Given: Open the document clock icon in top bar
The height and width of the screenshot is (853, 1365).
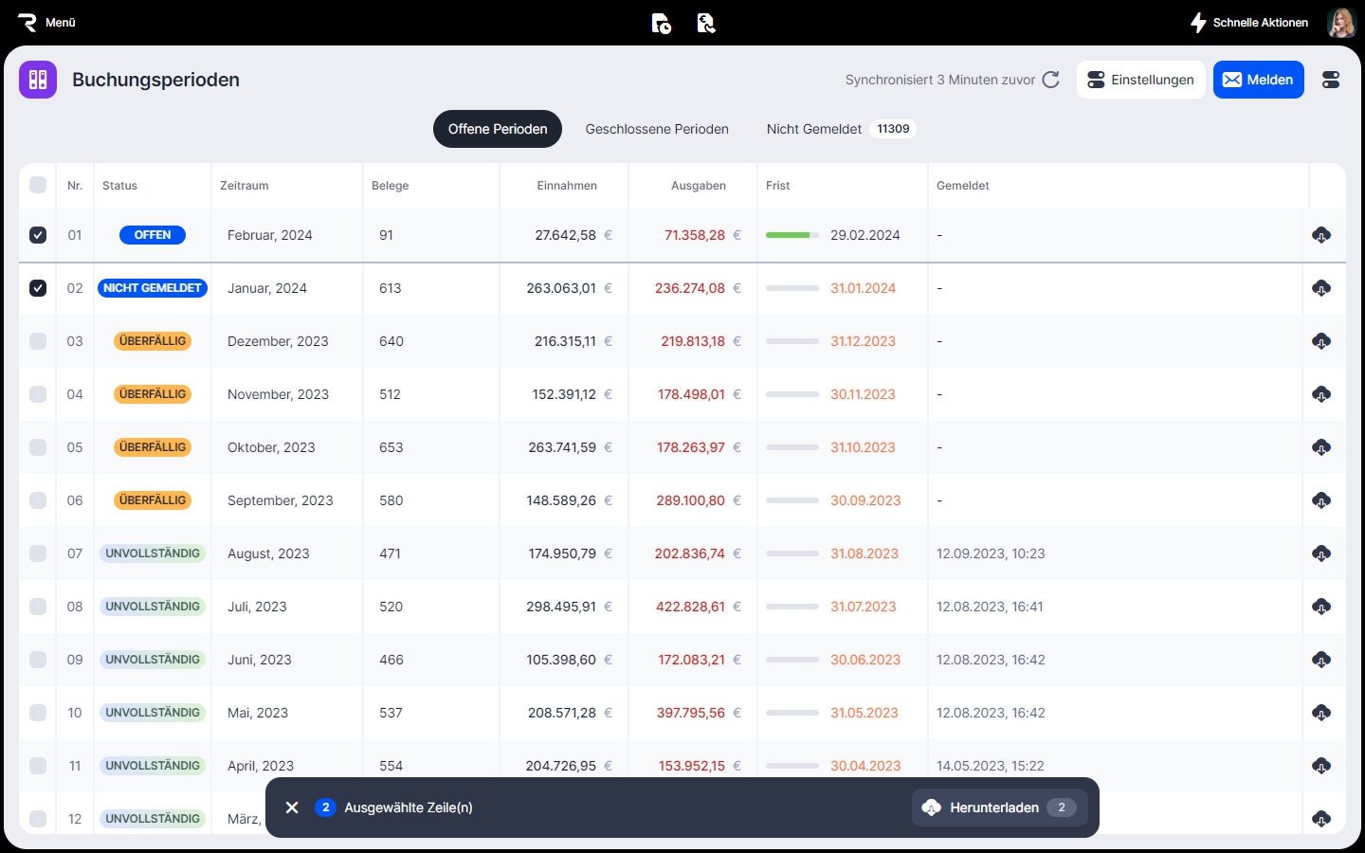Looking at the screenshot, I should pos(662,23).
